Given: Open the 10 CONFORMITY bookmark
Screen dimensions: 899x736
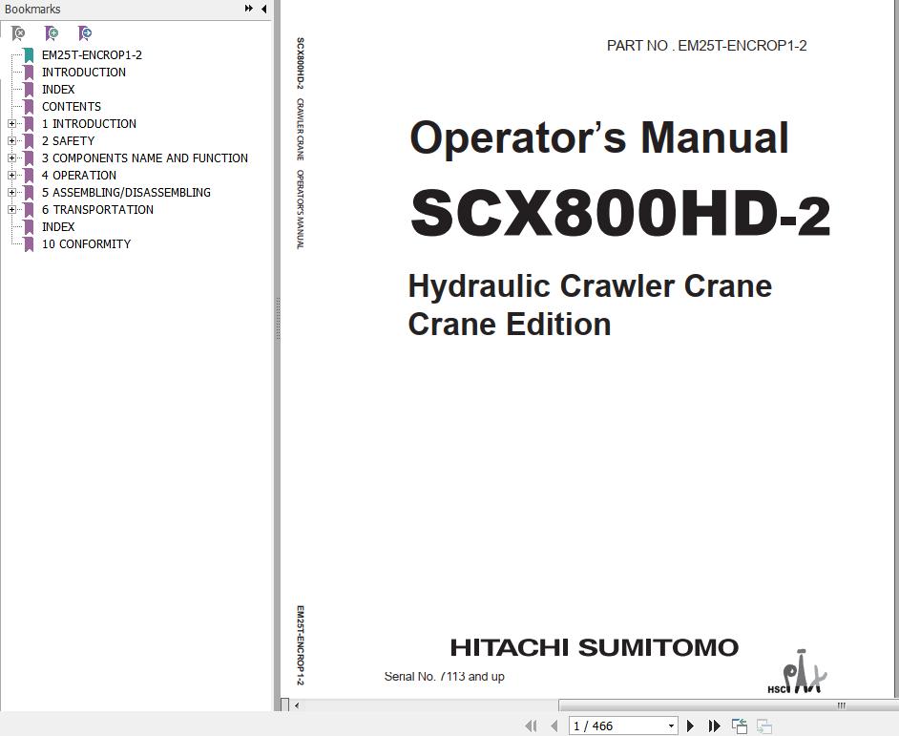Looking at the screenshot, I should [86, 244].
